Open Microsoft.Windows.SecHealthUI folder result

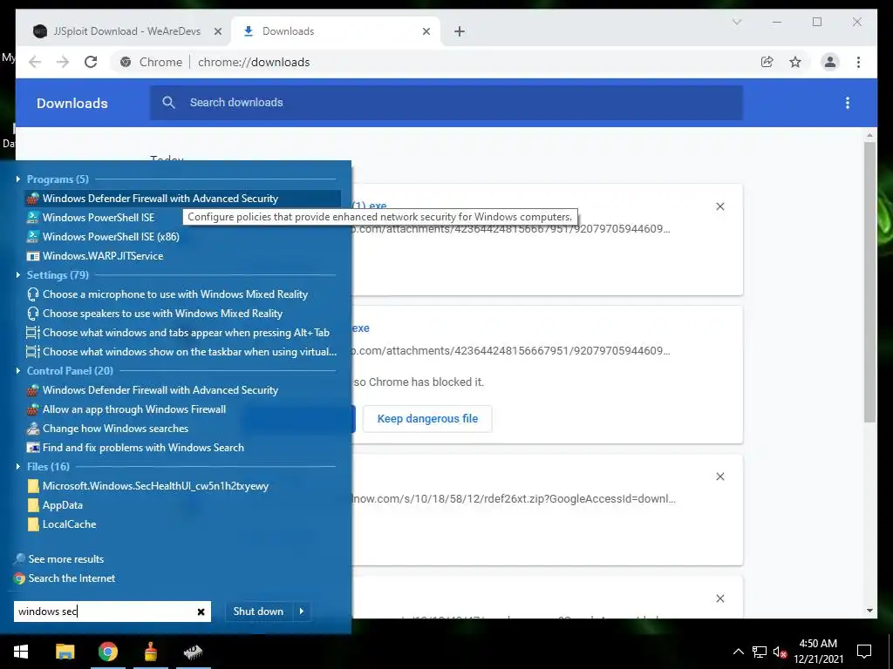pos(155,486)
